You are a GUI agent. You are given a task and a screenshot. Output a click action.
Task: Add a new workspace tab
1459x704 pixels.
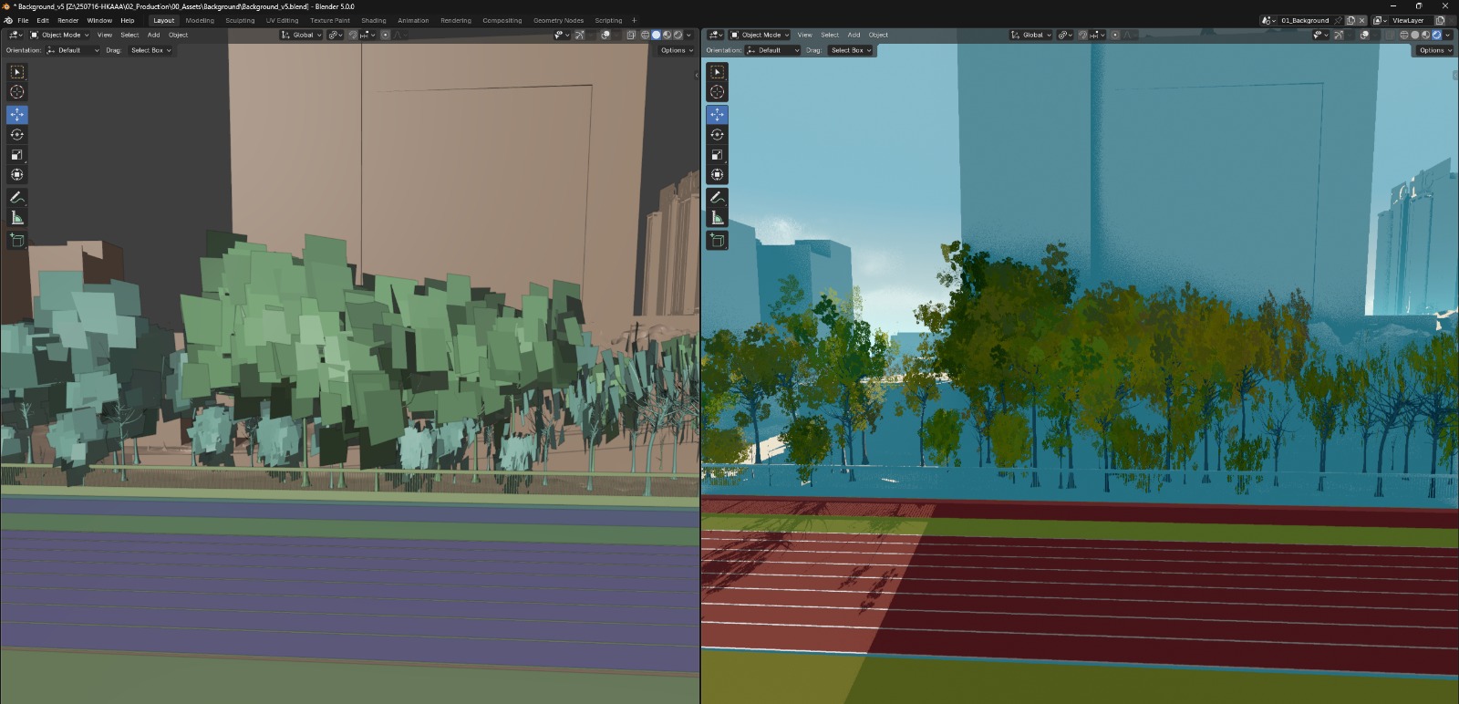point(635,20)
